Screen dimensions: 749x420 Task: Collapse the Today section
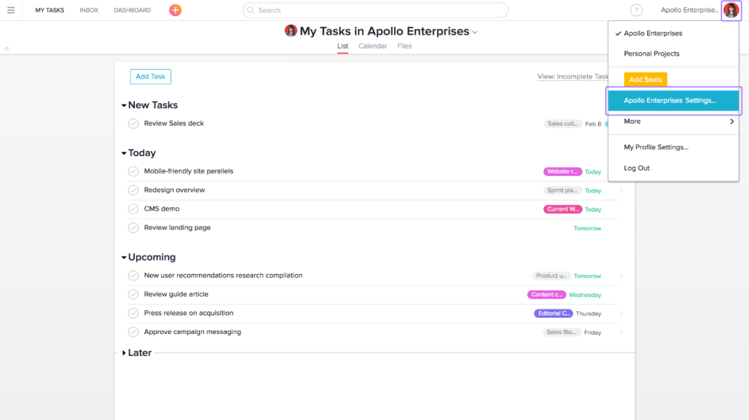[123, 152]
